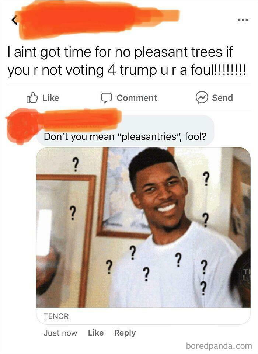Screen dimensions: 258x354
Task: Click the boredpanda.com watermark
Action: tap(219, 346)
